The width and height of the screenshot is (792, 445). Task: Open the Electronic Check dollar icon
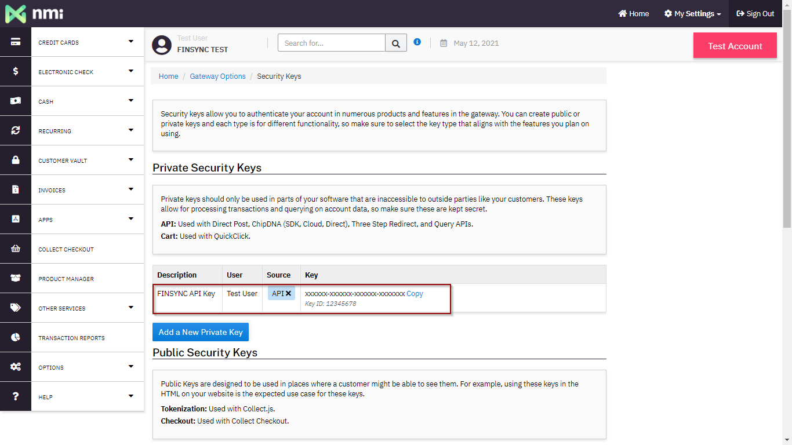16,71
